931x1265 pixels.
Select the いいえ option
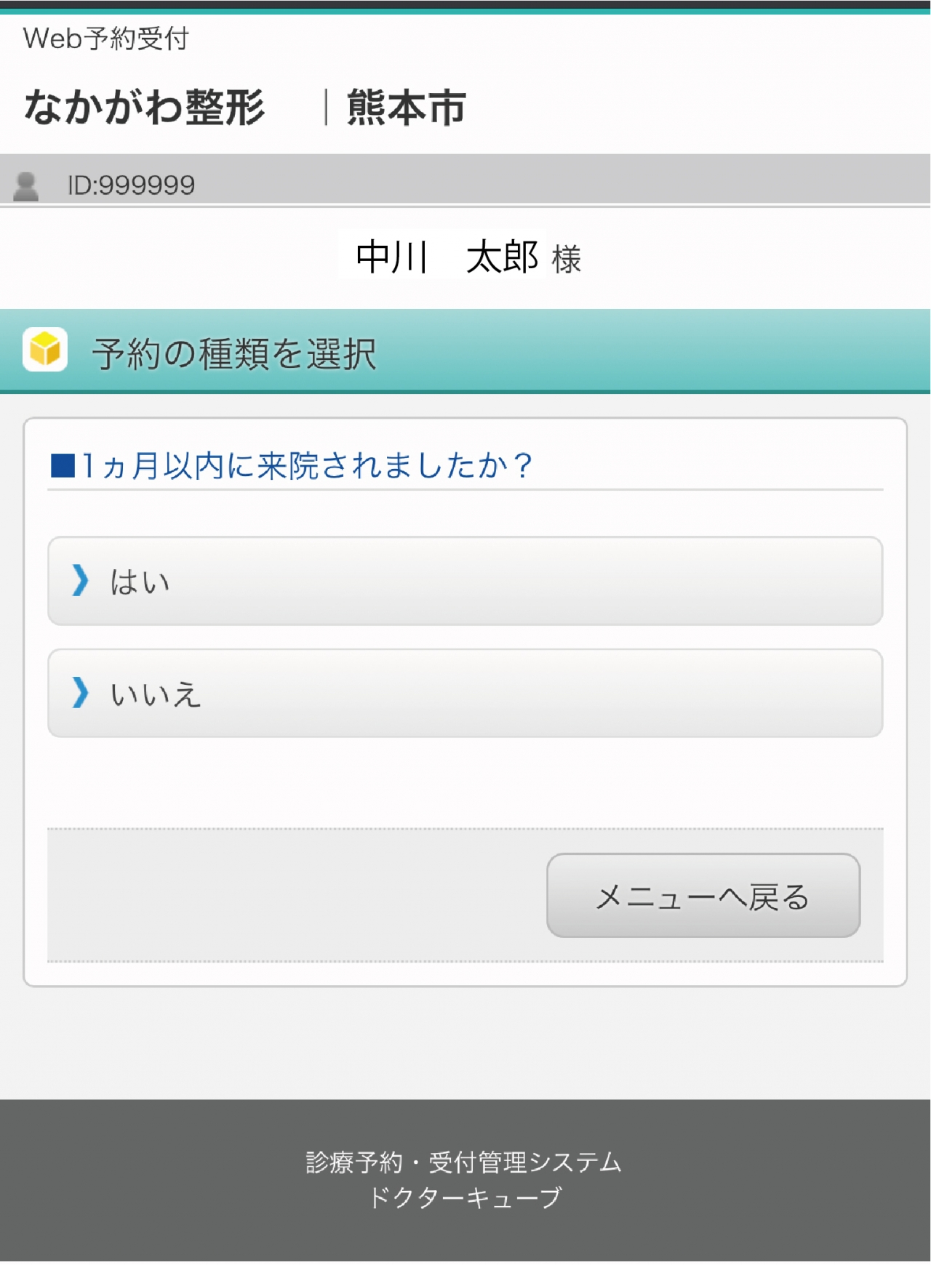[x=465, y=693]
